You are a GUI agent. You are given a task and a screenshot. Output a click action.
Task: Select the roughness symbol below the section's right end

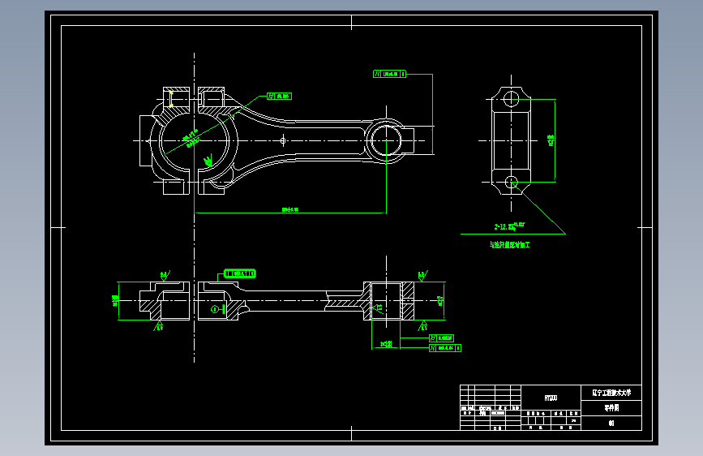pyautogui.click(x=422, y=326)
